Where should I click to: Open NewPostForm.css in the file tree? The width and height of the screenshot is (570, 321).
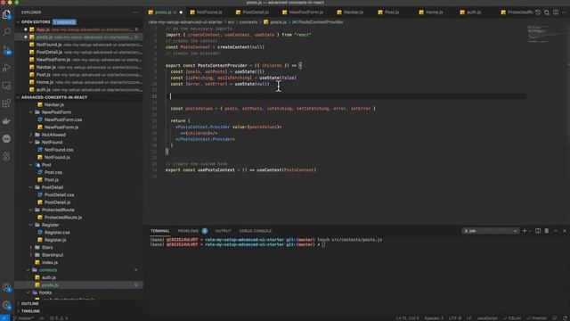pyautogui.click(x=63, y=119)
